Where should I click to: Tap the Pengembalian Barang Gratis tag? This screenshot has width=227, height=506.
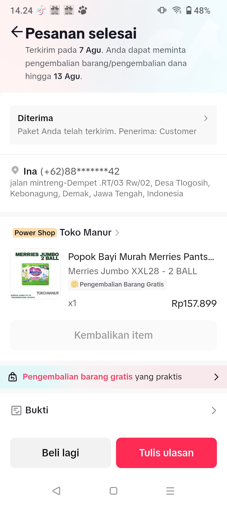[118, 284]
